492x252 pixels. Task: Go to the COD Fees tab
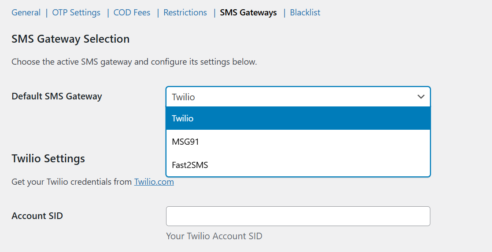132,13
